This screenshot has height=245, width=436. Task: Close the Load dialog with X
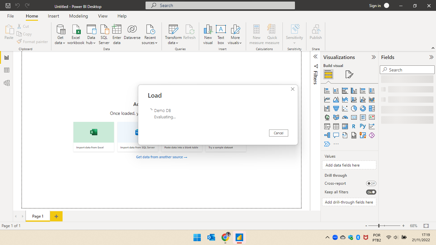pyautogui.click(x=293, y=89)
